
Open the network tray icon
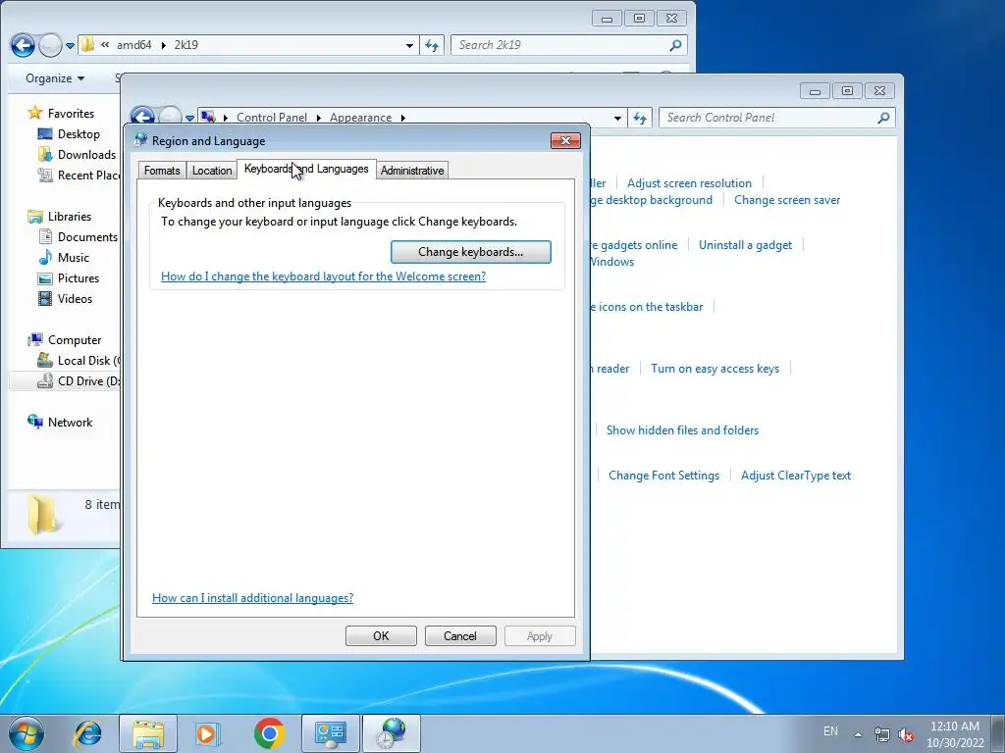coord(882,734)
